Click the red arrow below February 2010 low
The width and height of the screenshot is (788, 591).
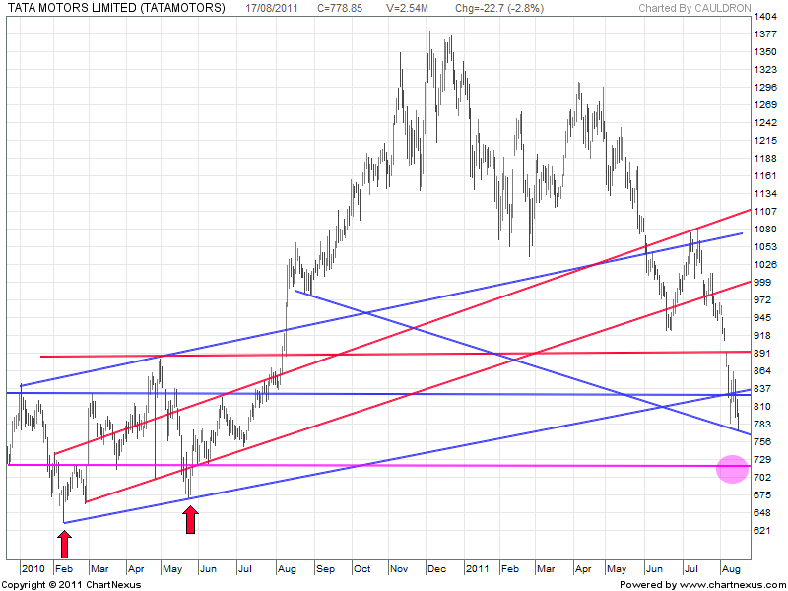click(x=64, y=544)
